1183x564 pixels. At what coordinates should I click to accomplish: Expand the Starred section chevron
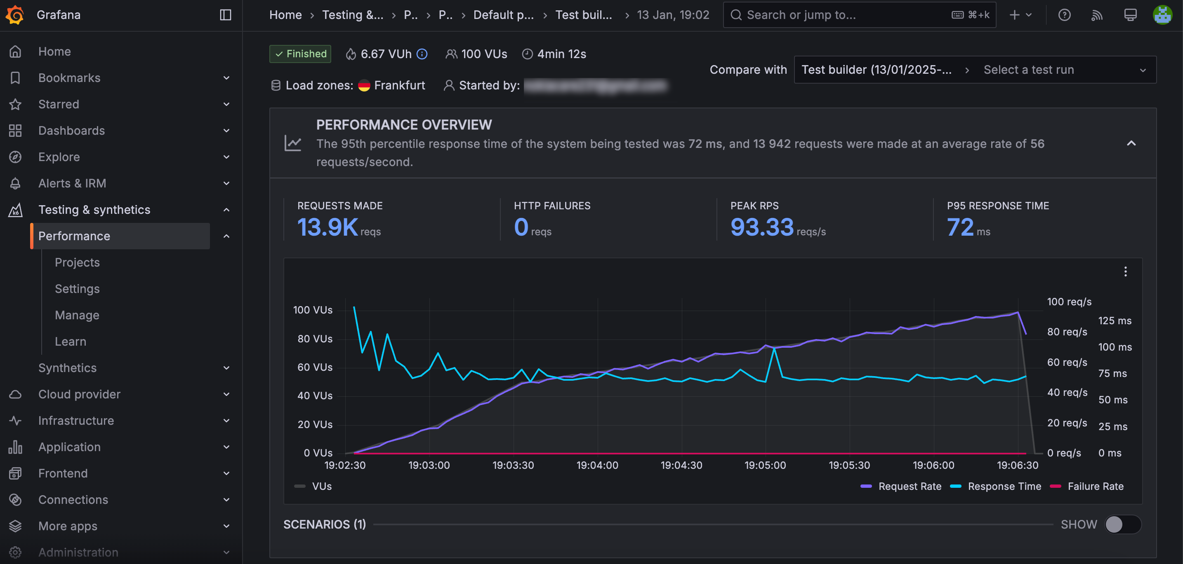226,104
